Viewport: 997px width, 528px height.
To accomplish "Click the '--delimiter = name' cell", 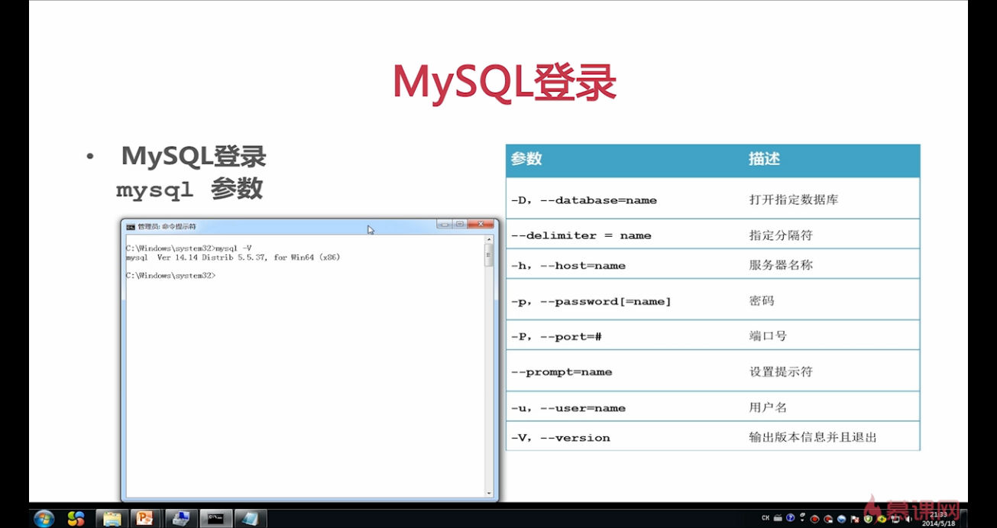I will [x=581, y=235].
